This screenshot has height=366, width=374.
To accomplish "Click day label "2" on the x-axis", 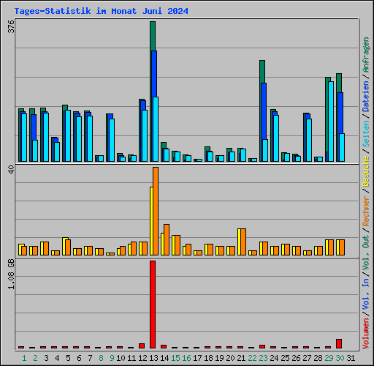I will point(35,358).
